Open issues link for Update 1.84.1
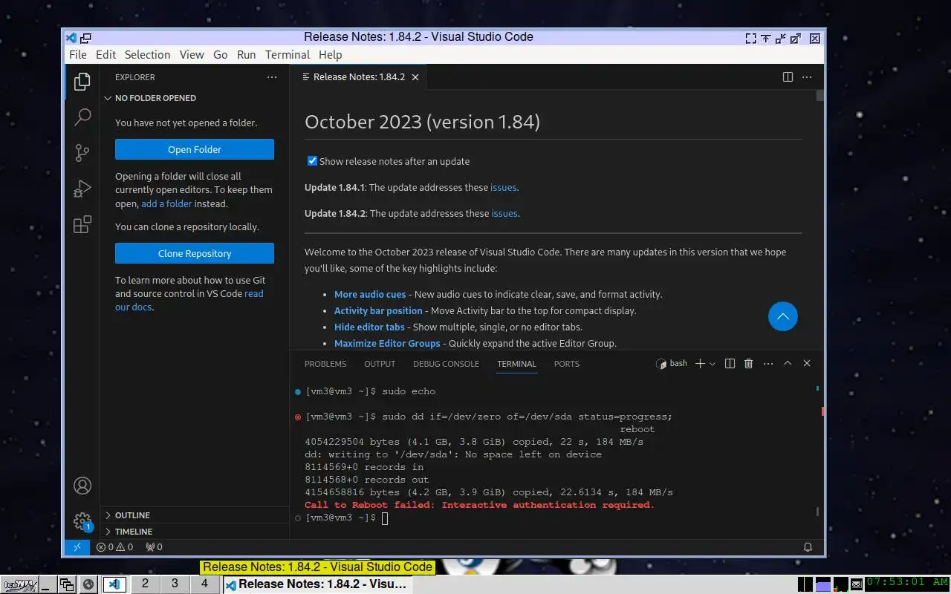Screen dimensions: 951x594 (503, 188)
